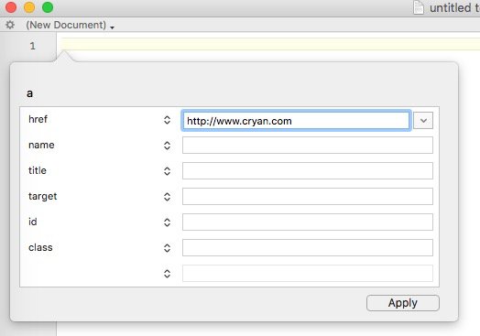
Task: Click the gear settings icon
Action: click(x=10, y=25)
